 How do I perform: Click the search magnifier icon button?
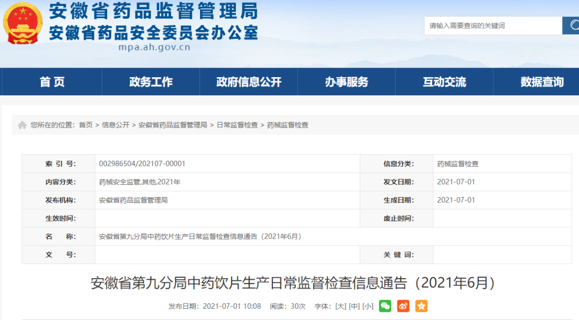(571, 25)
